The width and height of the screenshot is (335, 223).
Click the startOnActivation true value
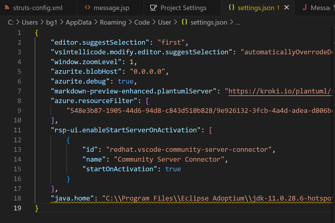coord(173,169)
